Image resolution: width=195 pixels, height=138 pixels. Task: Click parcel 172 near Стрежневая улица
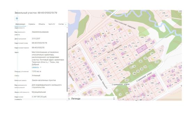click(153, 78)
